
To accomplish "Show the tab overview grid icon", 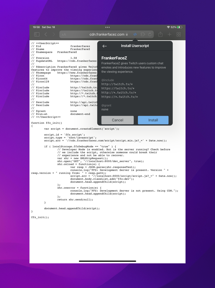I will coord(179,34).
